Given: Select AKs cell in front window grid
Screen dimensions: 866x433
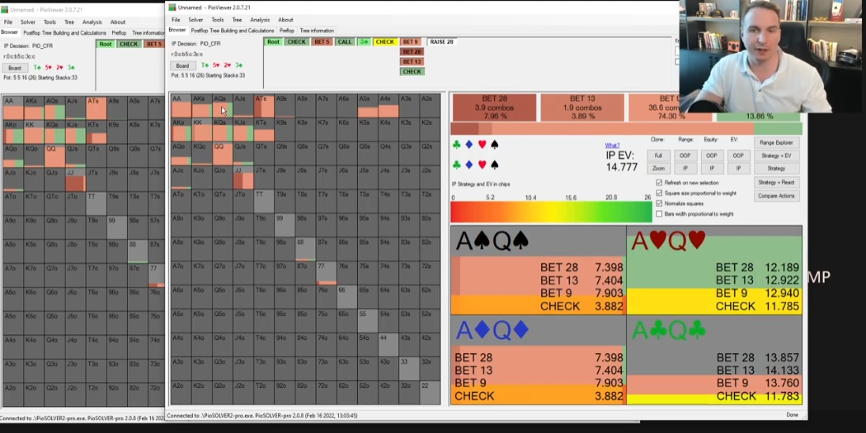Looking at the screenshot, I should (x=201, y=106).
